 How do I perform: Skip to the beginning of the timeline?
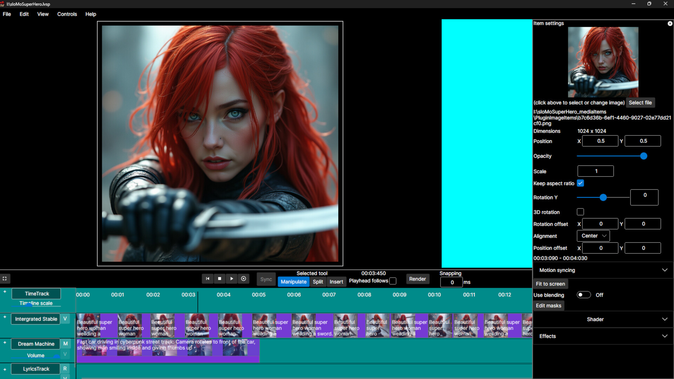207,278
